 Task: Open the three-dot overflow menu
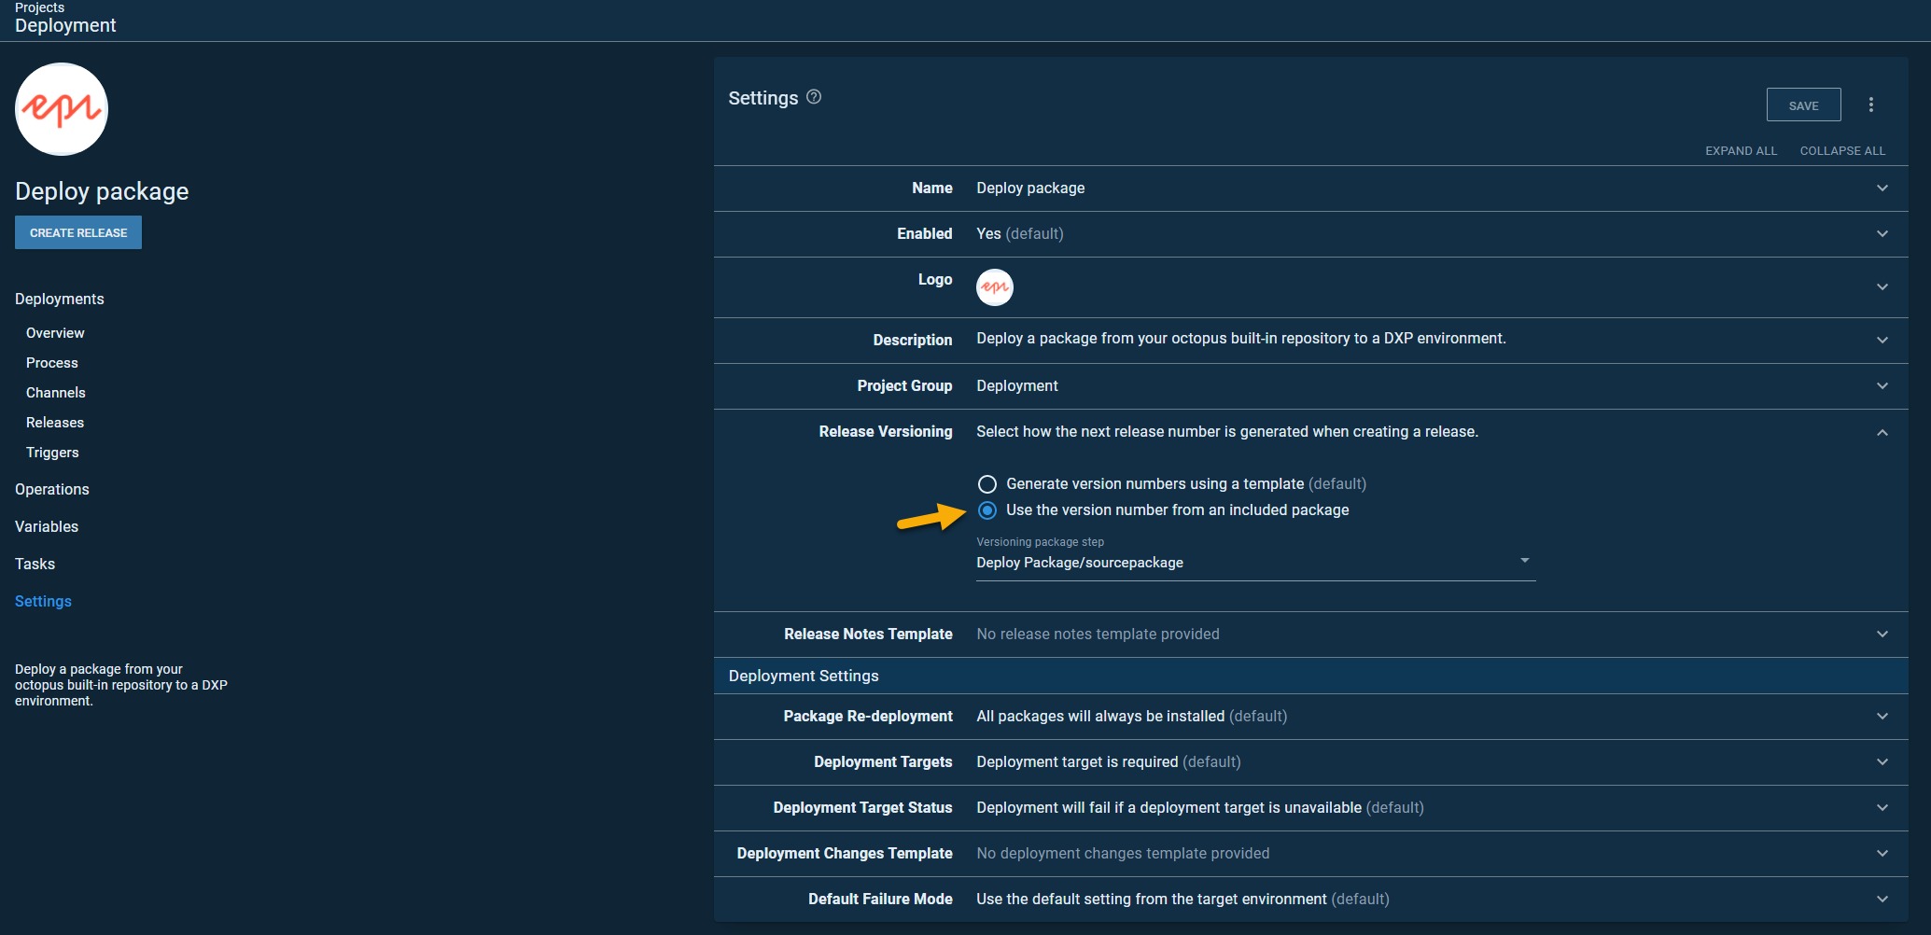click(1870, 105)
